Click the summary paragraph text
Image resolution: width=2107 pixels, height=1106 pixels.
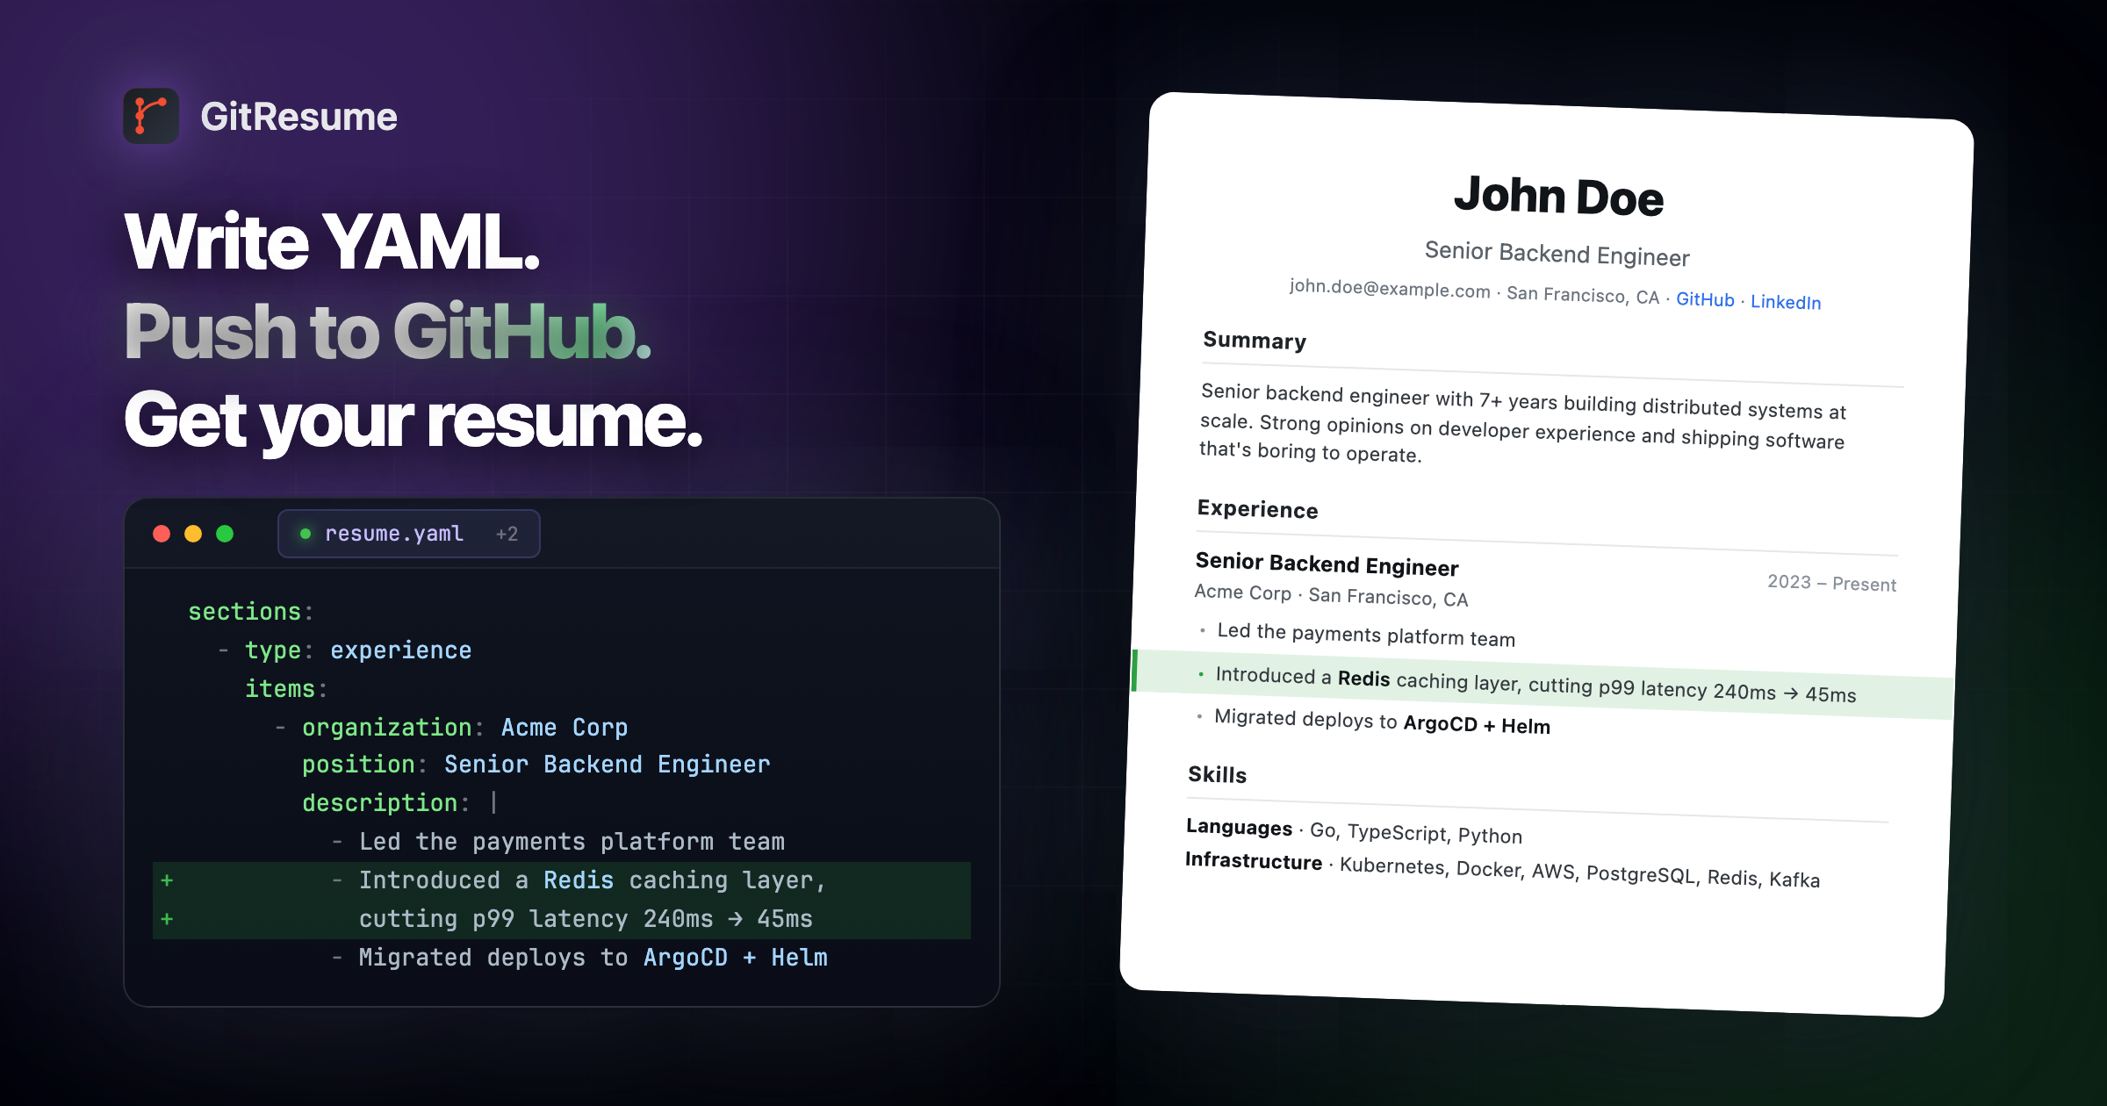(x=1522, y=423)
